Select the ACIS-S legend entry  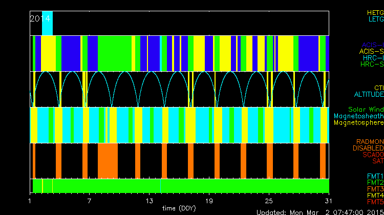coord(371,51)
